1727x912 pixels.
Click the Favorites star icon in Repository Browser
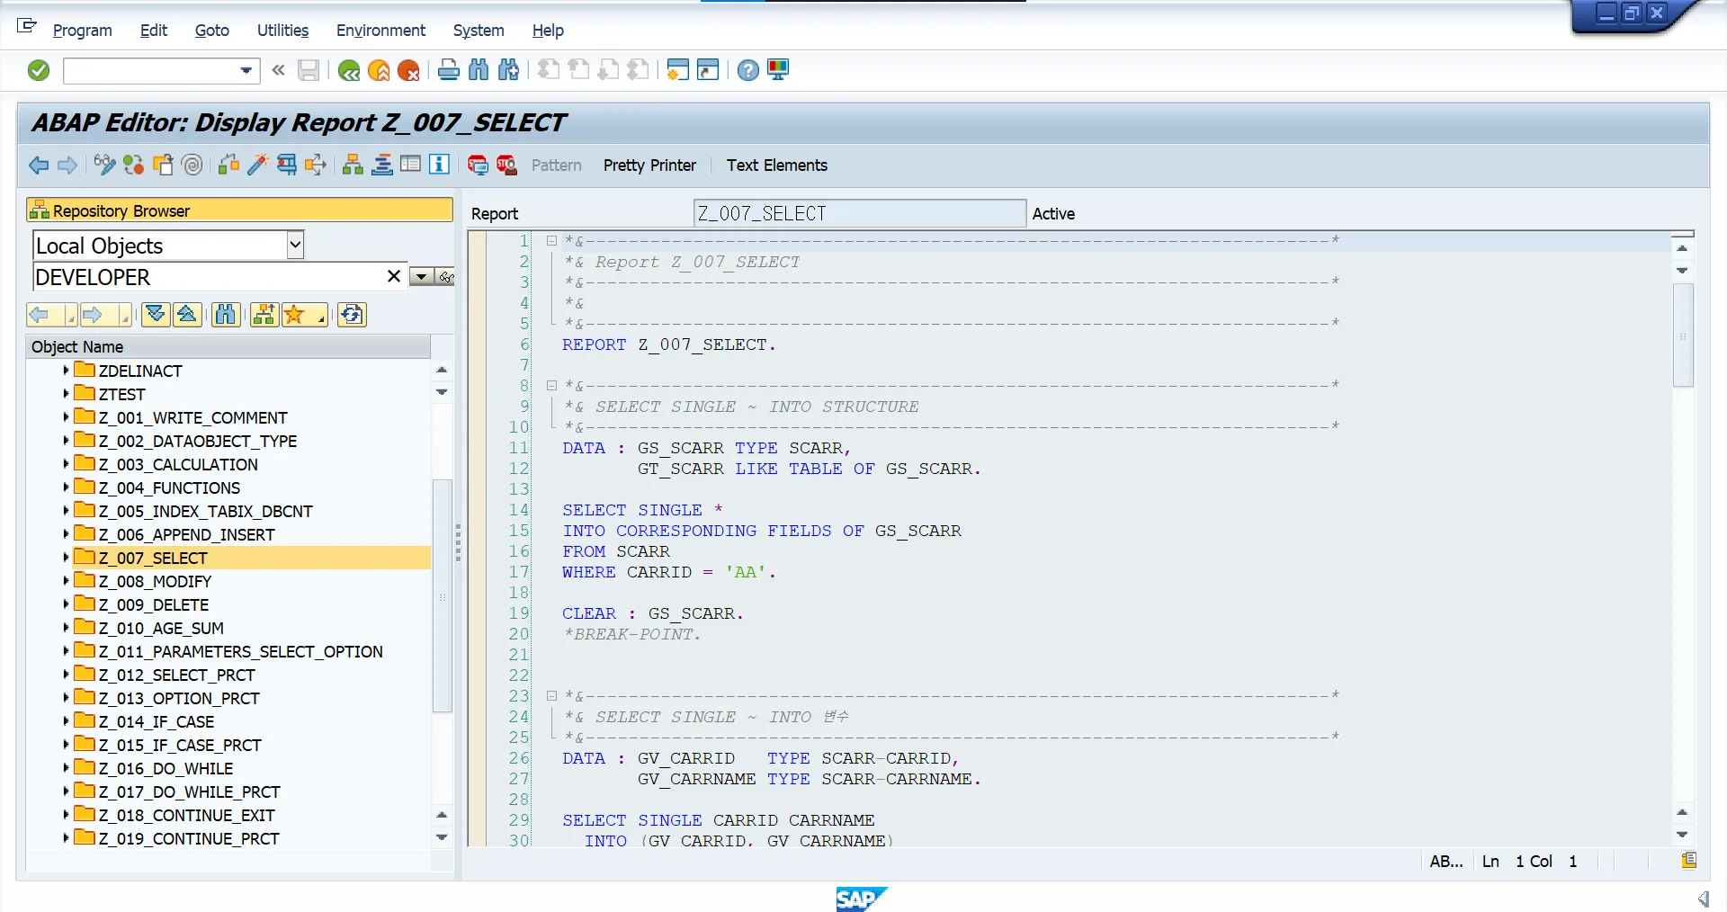click(294, 314)
